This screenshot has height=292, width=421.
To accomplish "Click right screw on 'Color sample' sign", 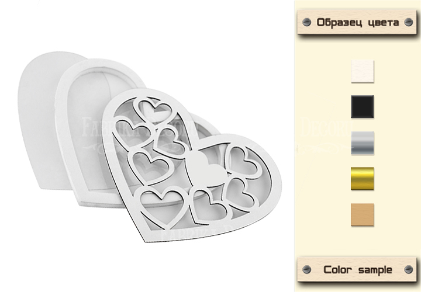I will [x=408, y=269].
